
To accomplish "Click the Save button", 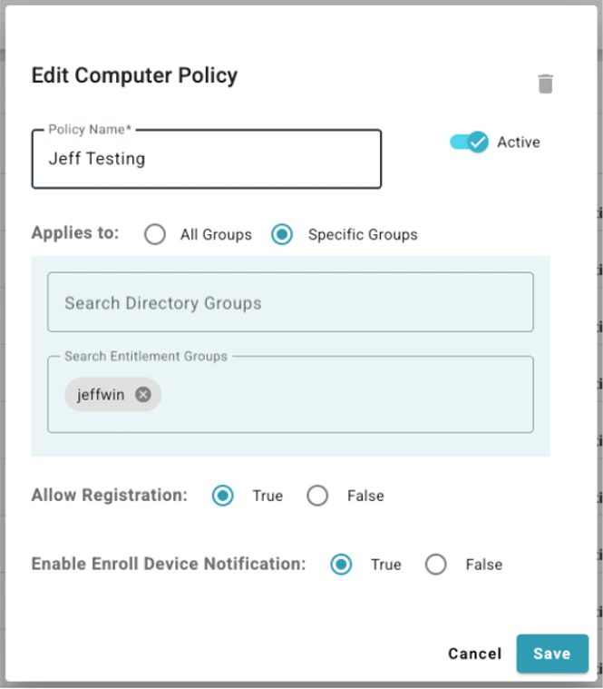I will coord(551,654).
